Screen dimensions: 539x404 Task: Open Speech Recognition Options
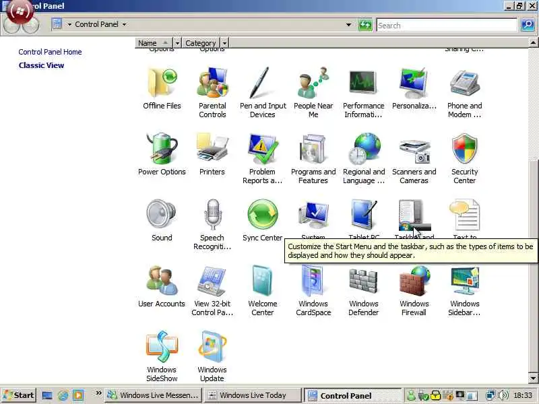click(x=212, y=225)
